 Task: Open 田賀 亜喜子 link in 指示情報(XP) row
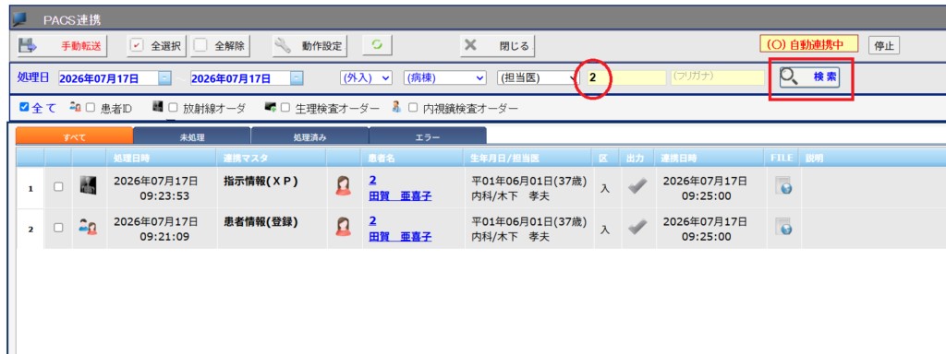pos(400,196)
